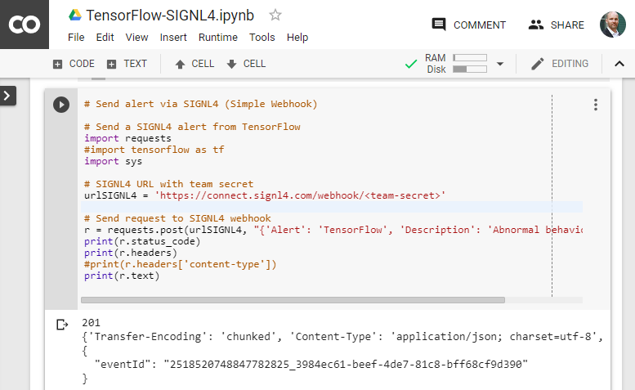Image resolution: width=635 pixels, height=390 pixels.
Task: Open the runtime connection dropdown arrow
Action: coord(500,64)
